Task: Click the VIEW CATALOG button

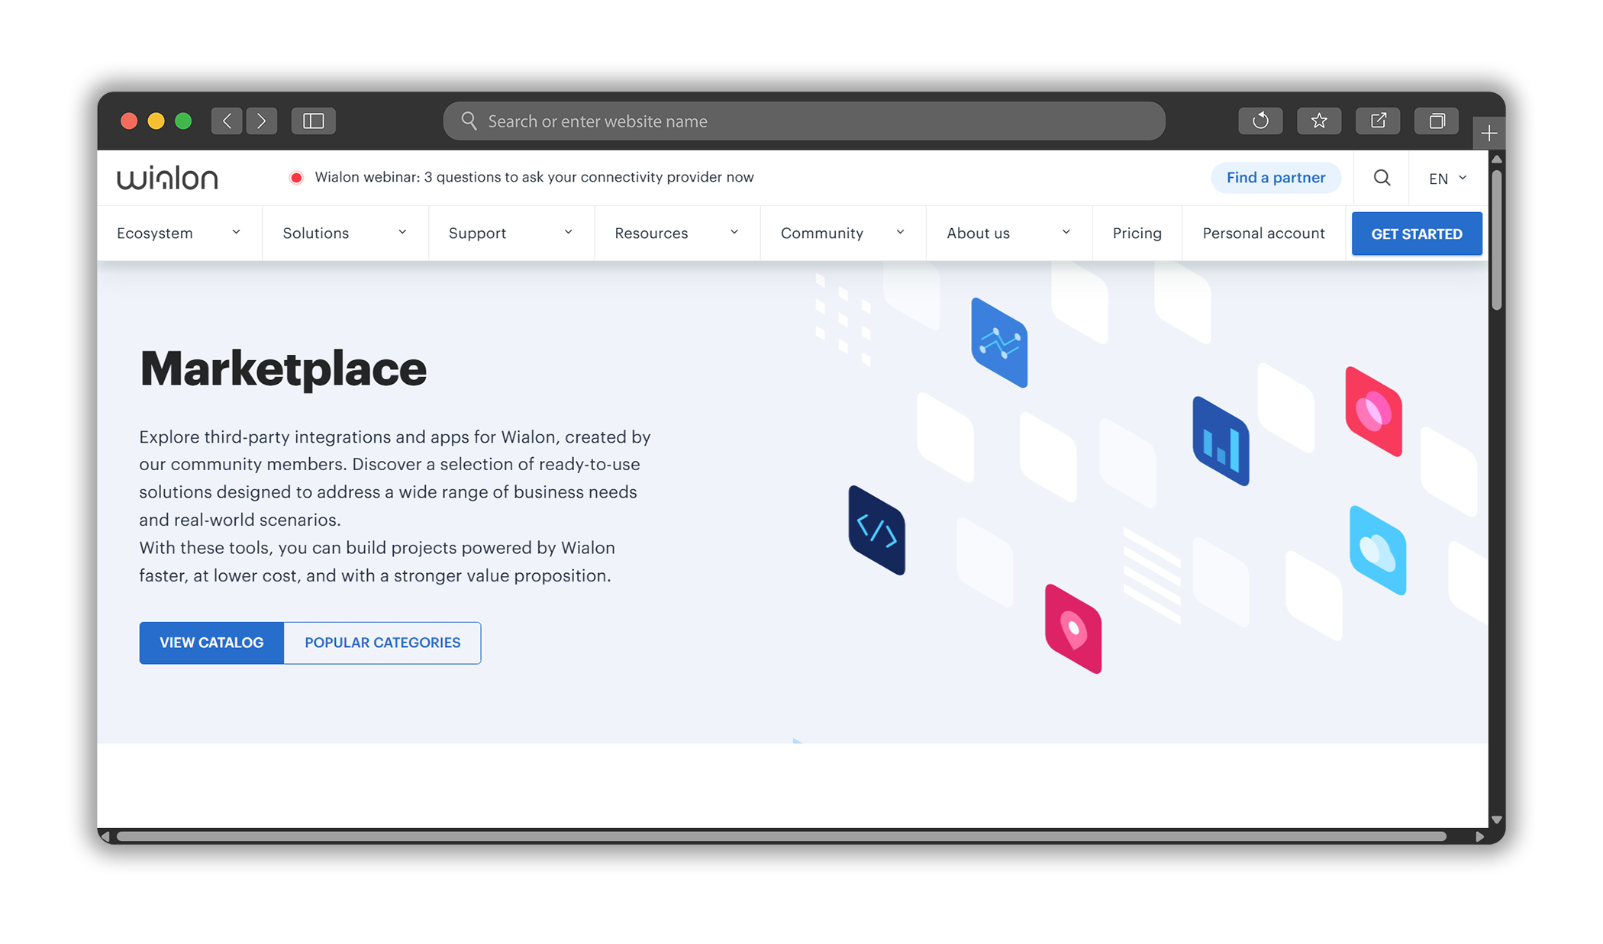Action: (x=211, y=643)
